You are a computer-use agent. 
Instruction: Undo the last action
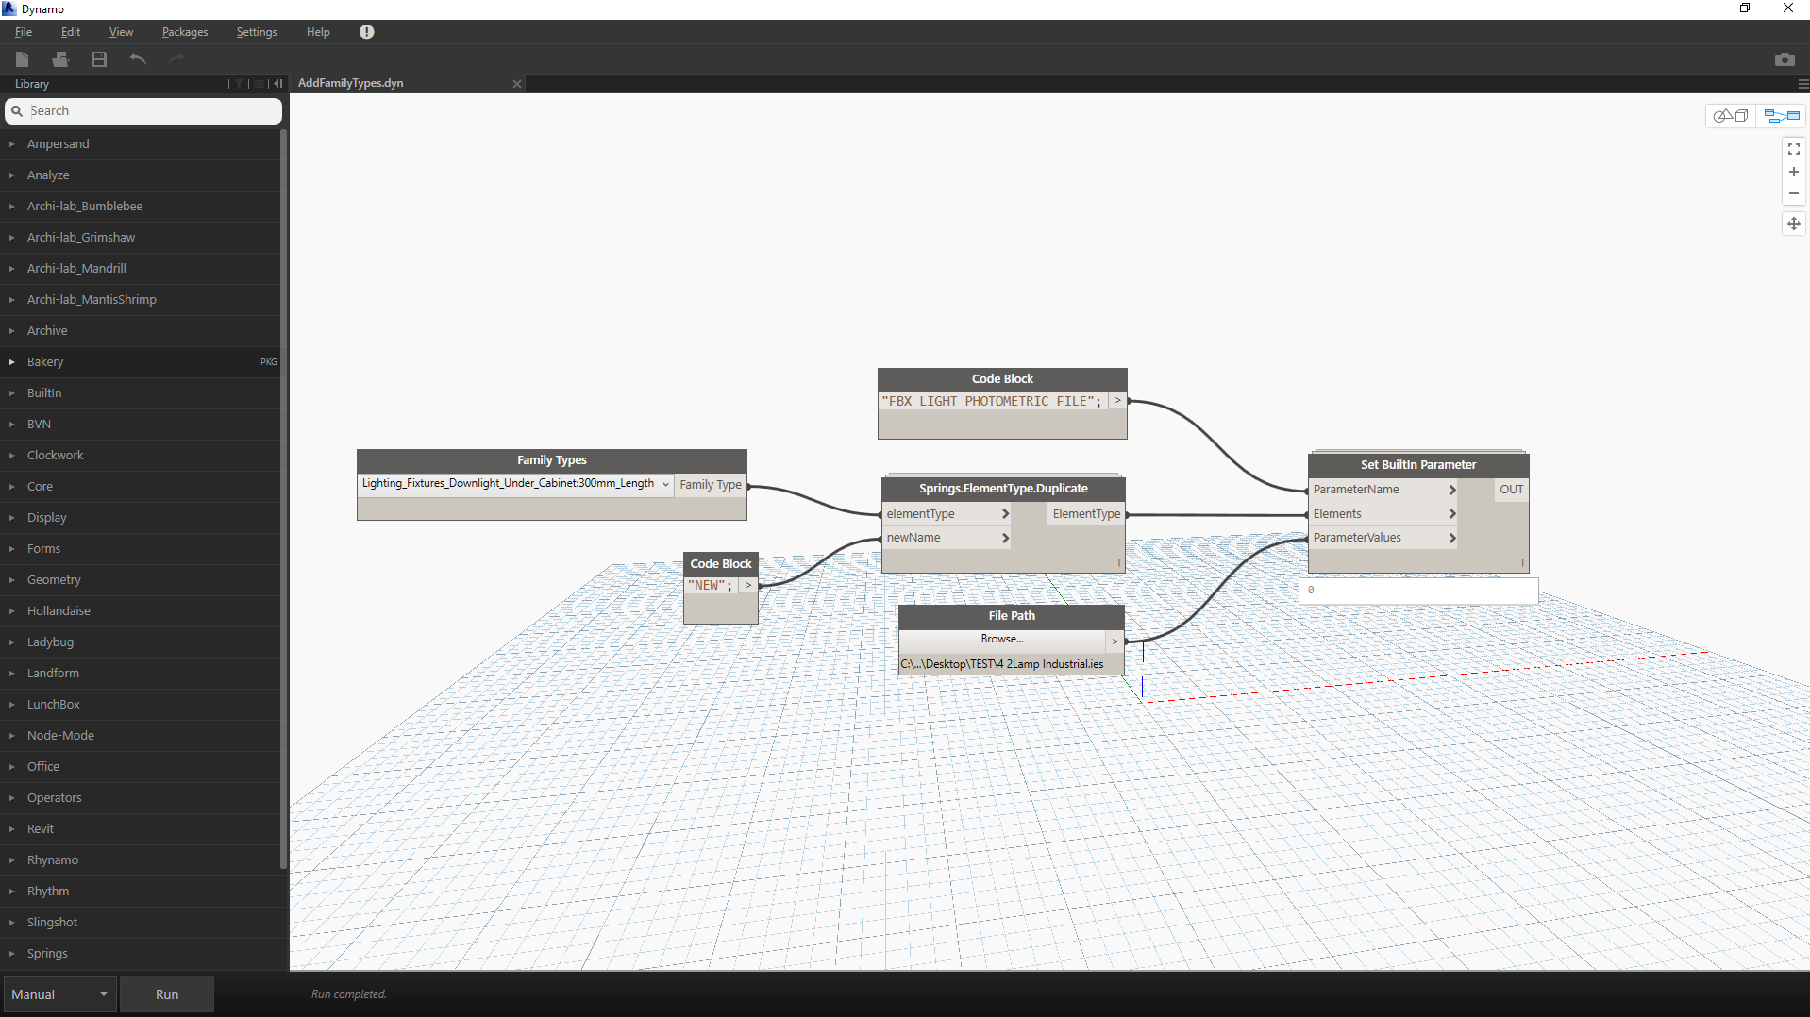pos(138,59)
